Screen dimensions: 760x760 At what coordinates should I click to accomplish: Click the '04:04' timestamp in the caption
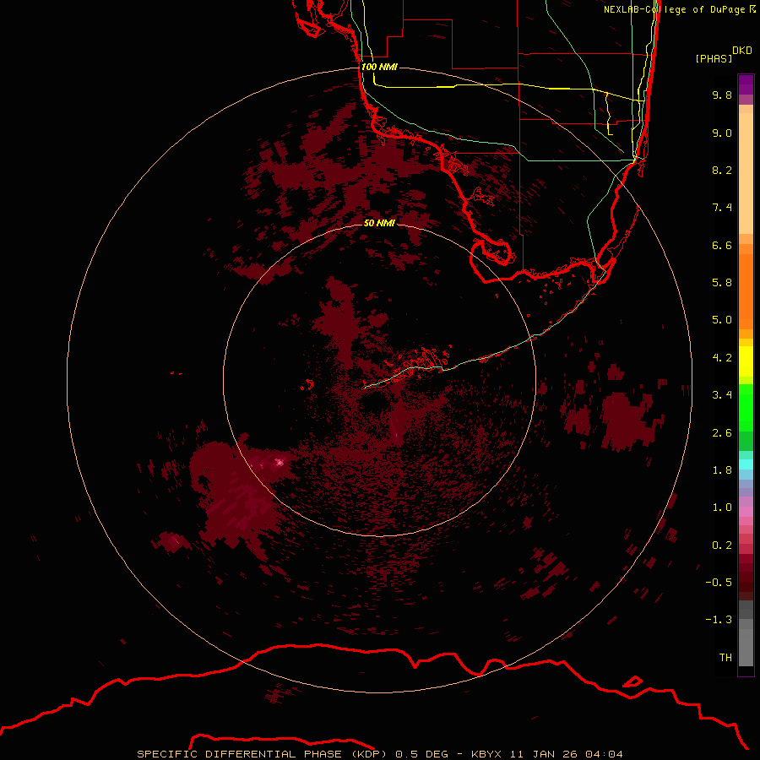coord(604,754)
